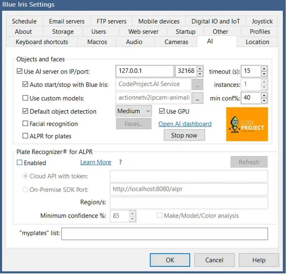The width and height of the screenshot is (286, 274).
Task: Enable ALPR for plates checkbox
Action: tap(26, 136)
